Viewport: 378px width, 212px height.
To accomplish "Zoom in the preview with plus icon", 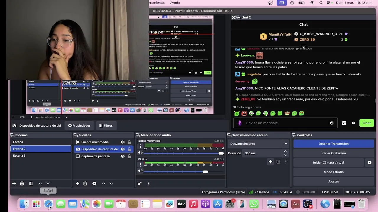I will click(31, 117).
